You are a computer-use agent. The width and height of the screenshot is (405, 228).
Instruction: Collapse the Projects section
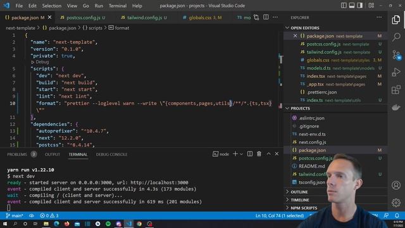tap(287, 108)
